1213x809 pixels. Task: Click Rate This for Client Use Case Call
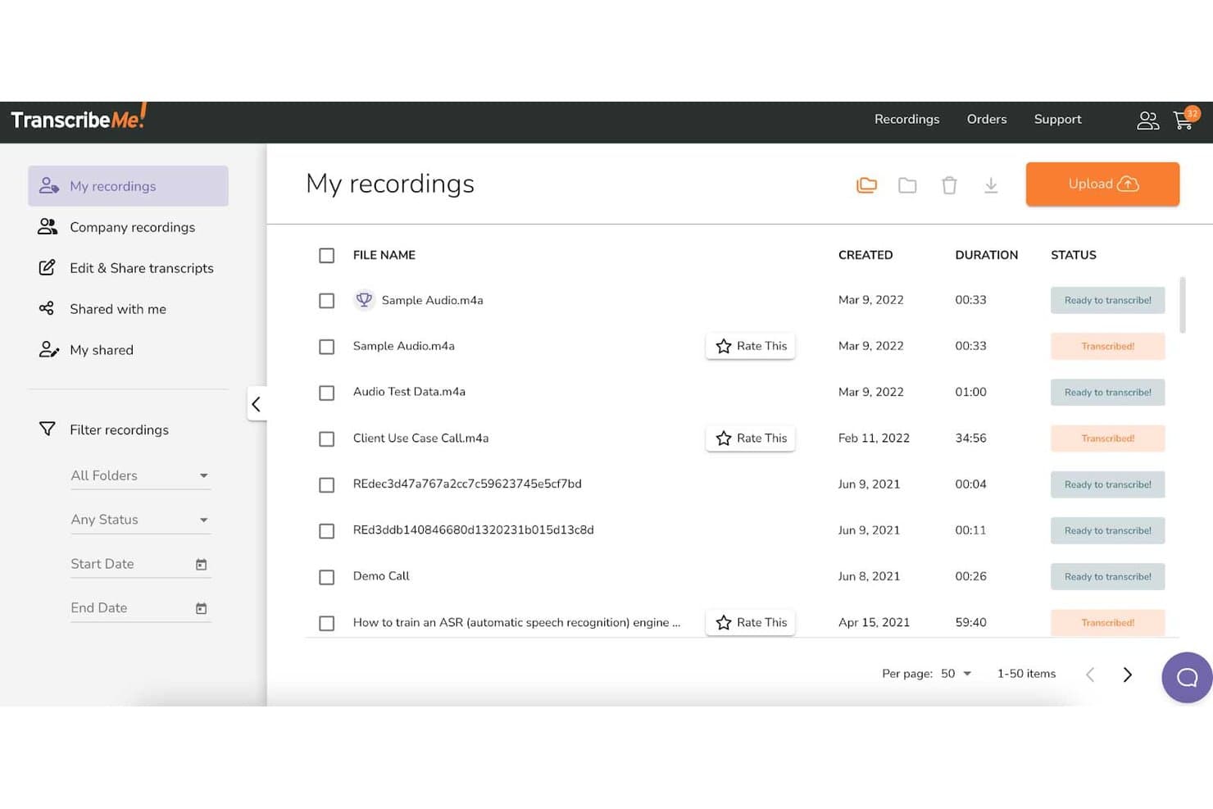click(x=751, y=438)
